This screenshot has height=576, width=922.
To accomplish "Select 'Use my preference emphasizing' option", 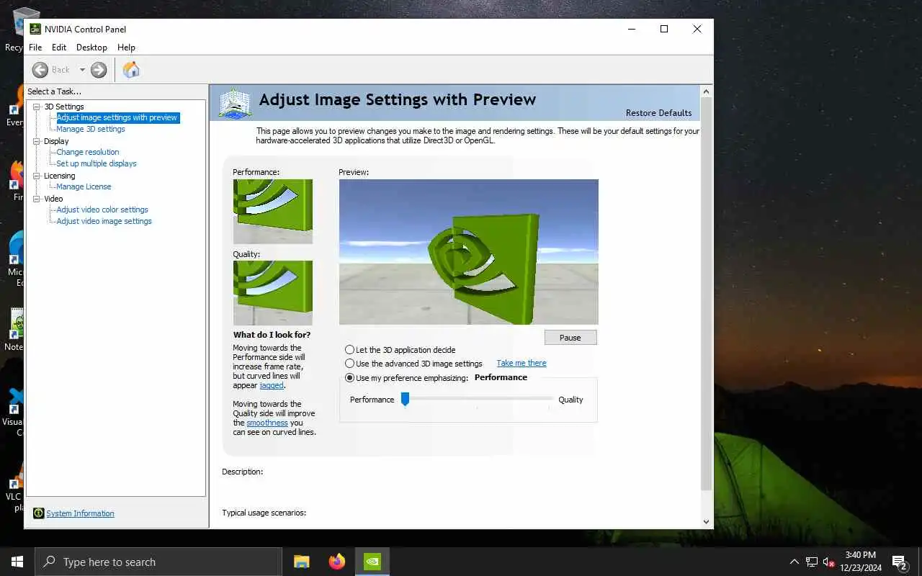I will click(x=350, y=377).
